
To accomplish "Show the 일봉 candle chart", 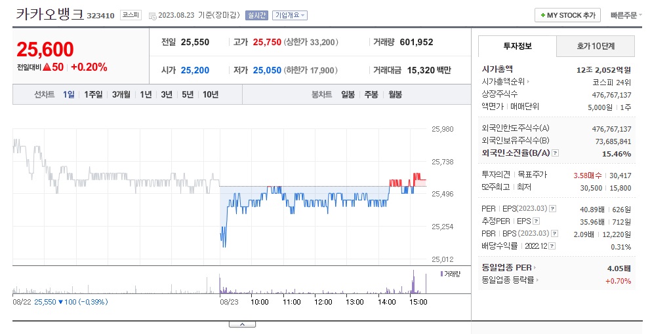I will click(x=348, y=94).
